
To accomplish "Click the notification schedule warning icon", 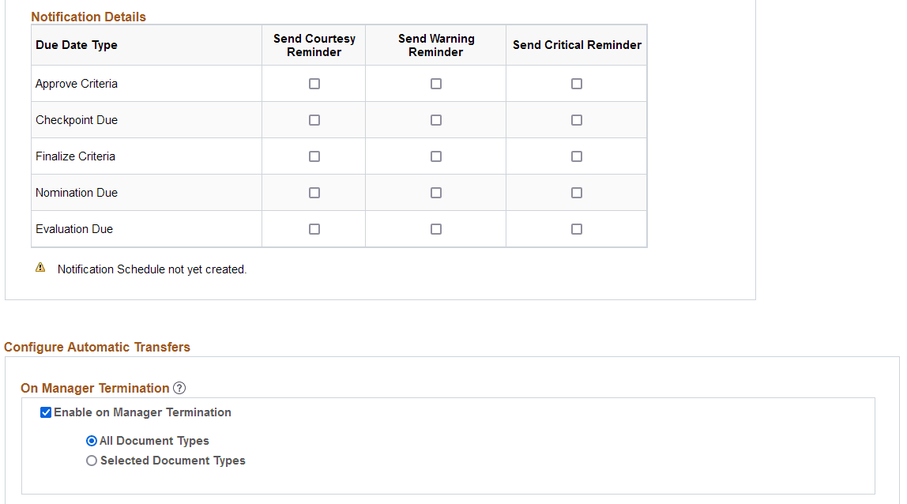I will (x=40, y=269).
